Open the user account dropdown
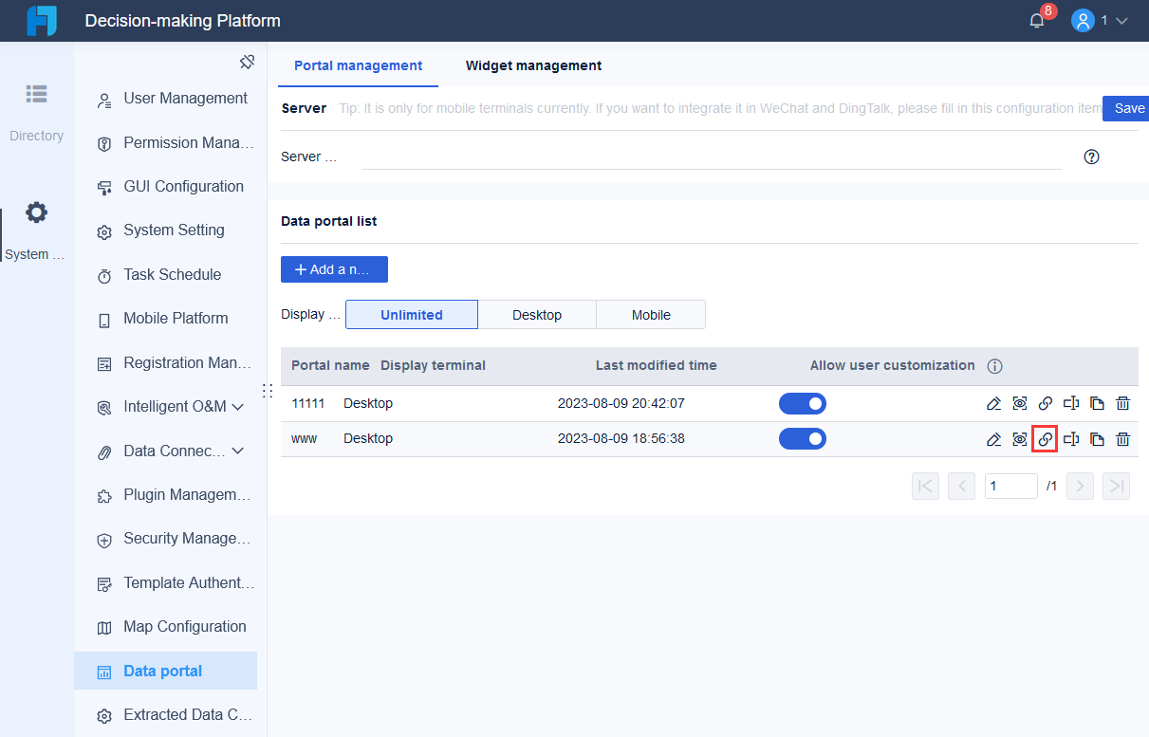The height and width of the screenshot is (737, 1149). coord(1100,21)
